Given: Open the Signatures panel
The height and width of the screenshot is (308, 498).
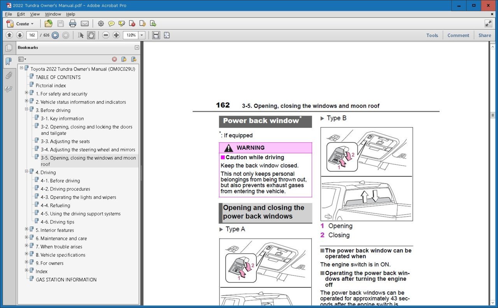Looking at the screenshot, I should [x=9, y=89].
